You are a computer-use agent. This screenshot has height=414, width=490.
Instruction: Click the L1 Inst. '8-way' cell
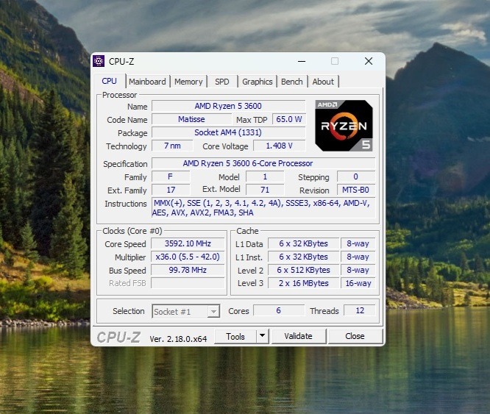pos(358,257)
